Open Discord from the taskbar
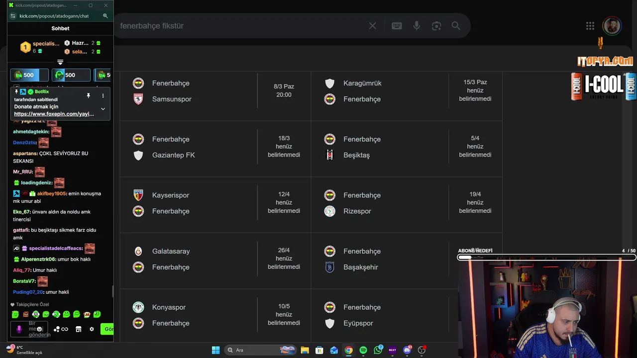 click(408, 350)
